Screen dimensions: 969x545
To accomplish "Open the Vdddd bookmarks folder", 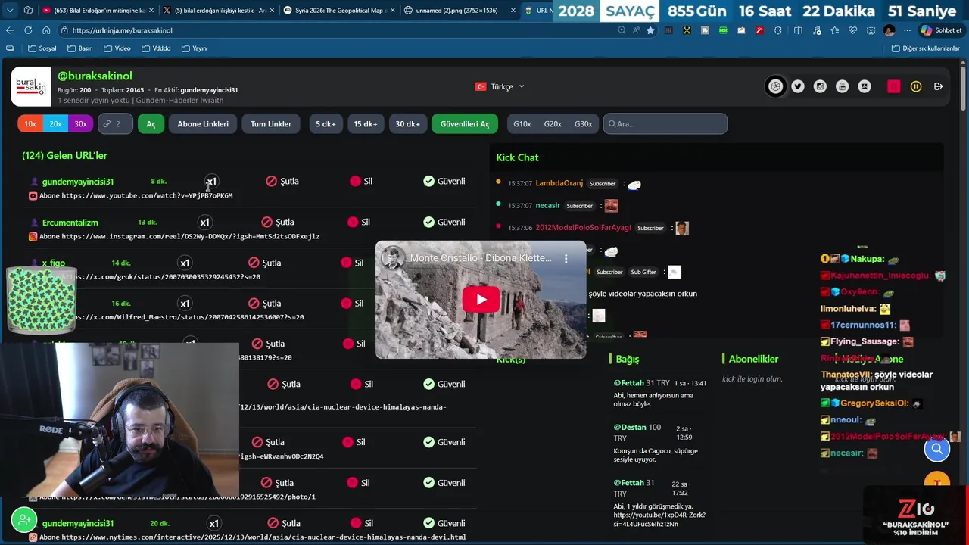I will 156,48.
